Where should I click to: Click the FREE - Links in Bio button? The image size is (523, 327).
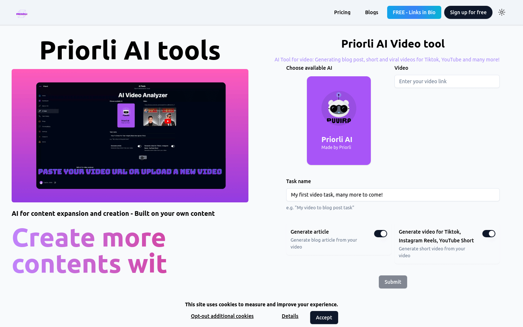[414, 12]
